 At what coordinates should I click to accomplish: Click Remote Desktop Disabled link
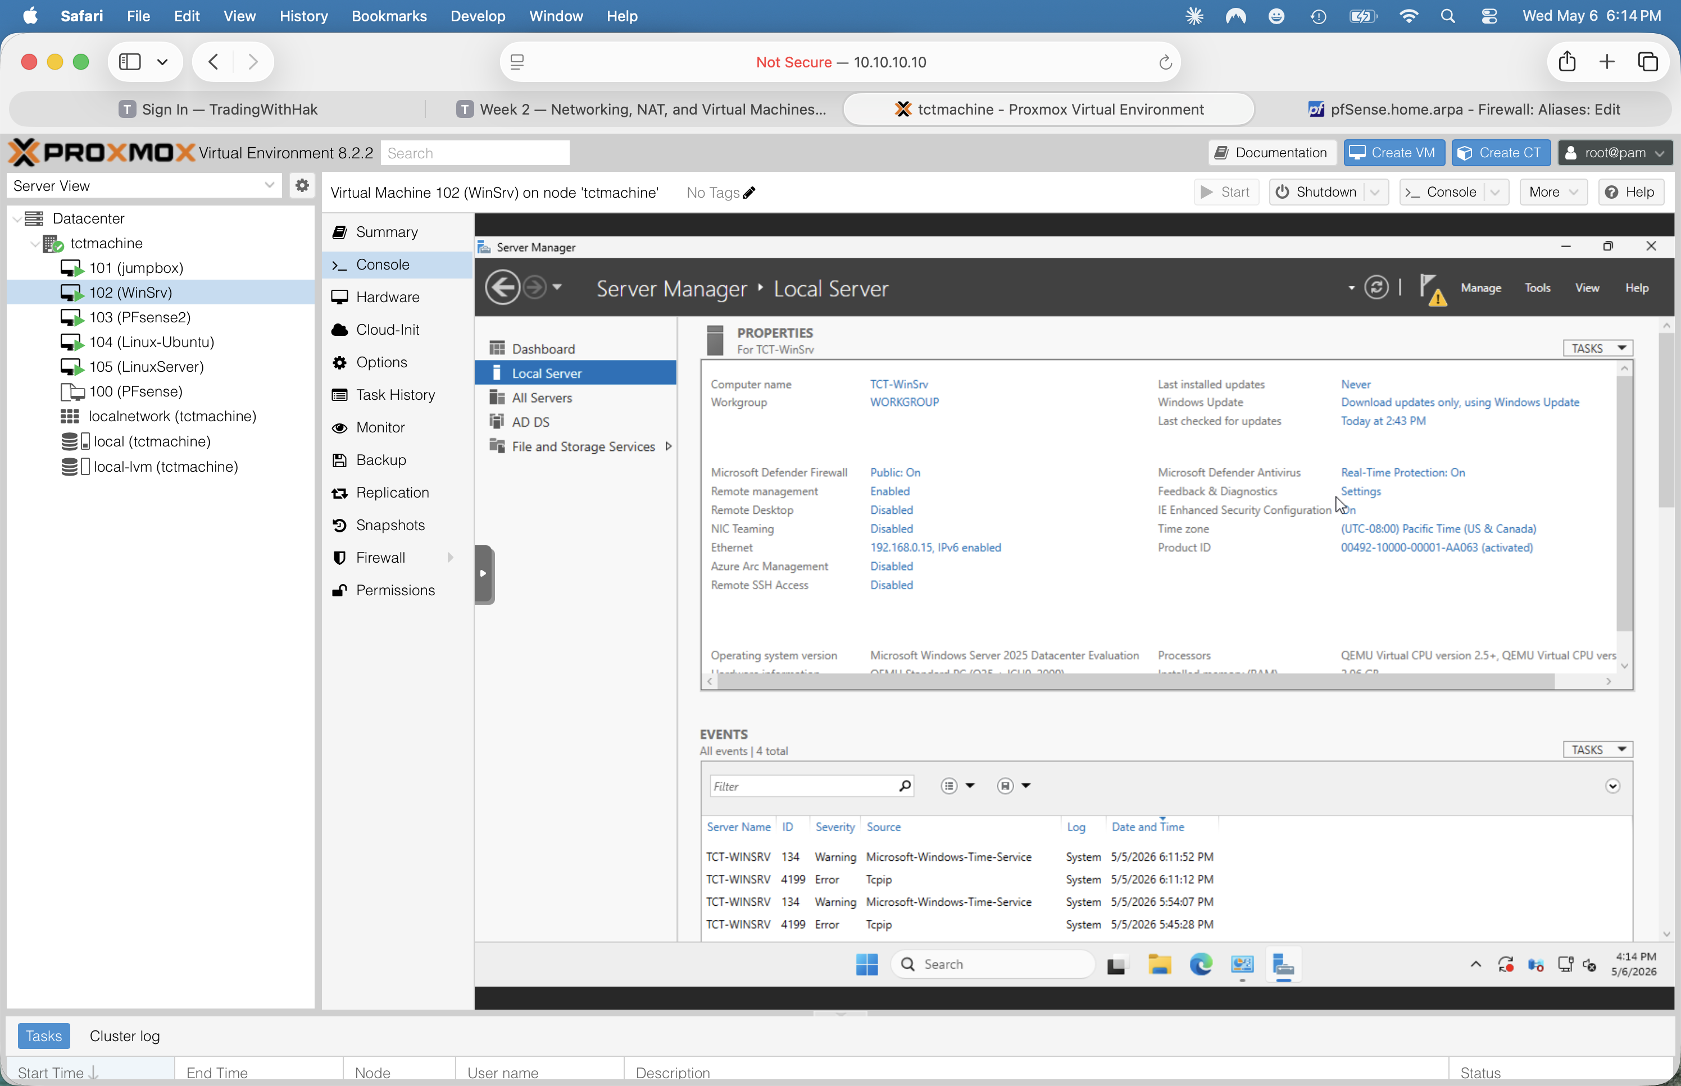(x=892, y=509)
